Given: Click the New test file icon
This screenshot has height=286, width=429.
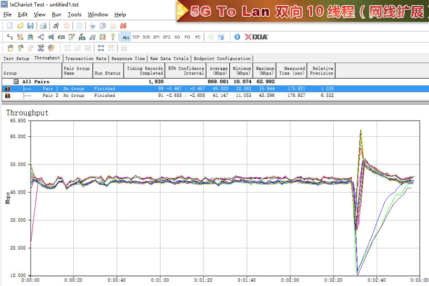Looking at the screenshot, I should pos(10,26).
